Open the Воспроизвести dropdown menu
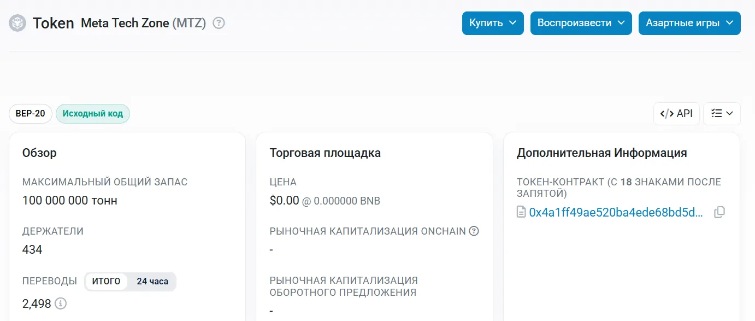755x321 pixels. pos(581,23)
